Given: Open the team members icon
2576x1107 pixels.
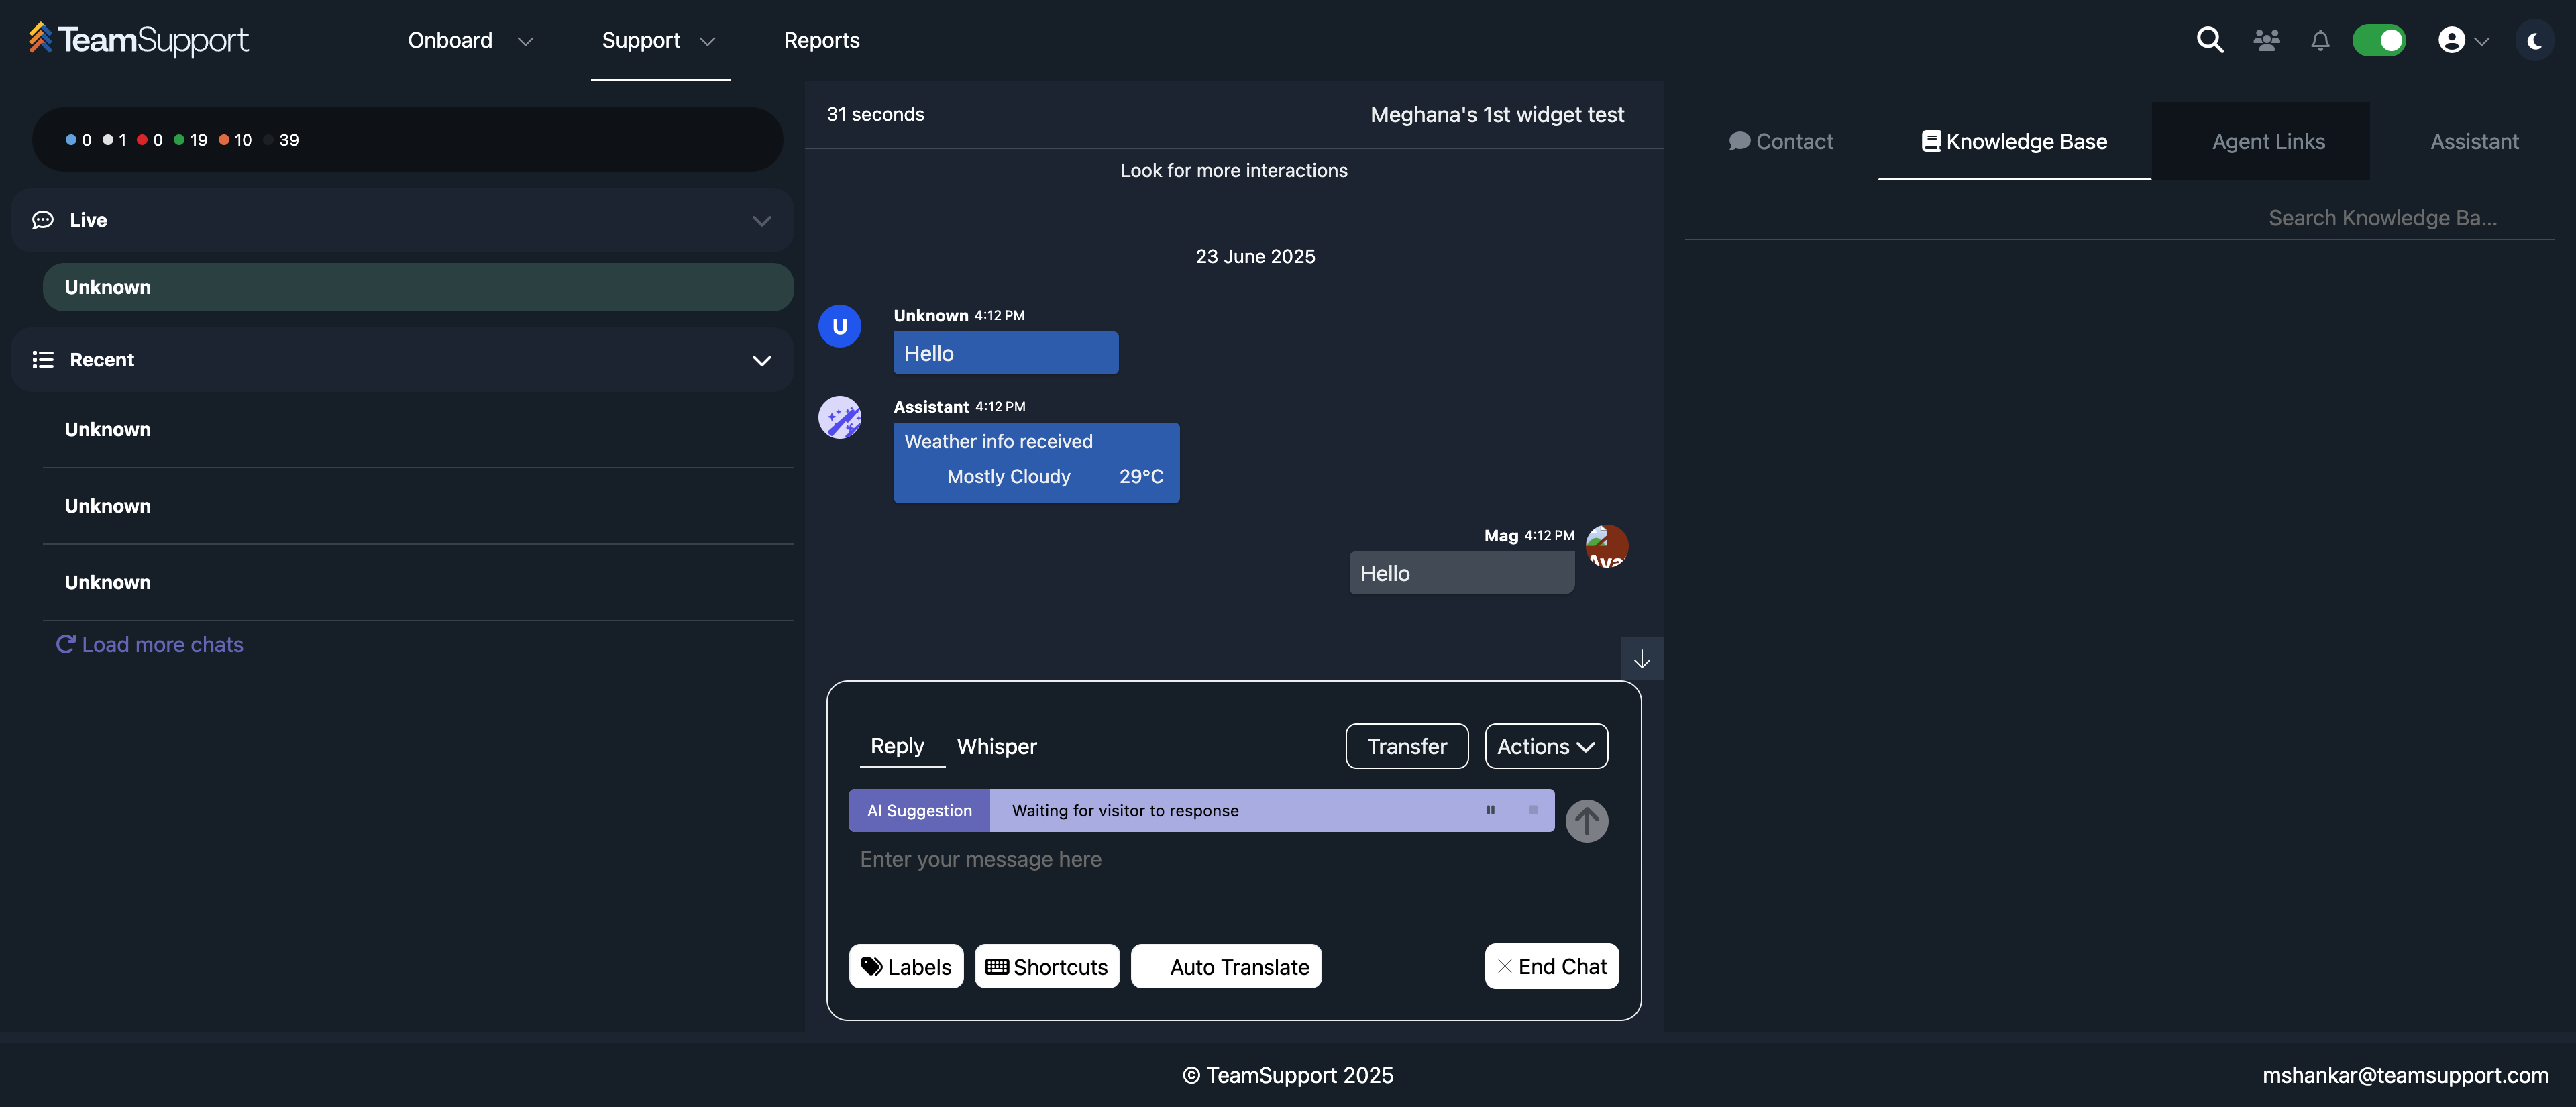Looking at the screenshot, I should point(2266,40).
